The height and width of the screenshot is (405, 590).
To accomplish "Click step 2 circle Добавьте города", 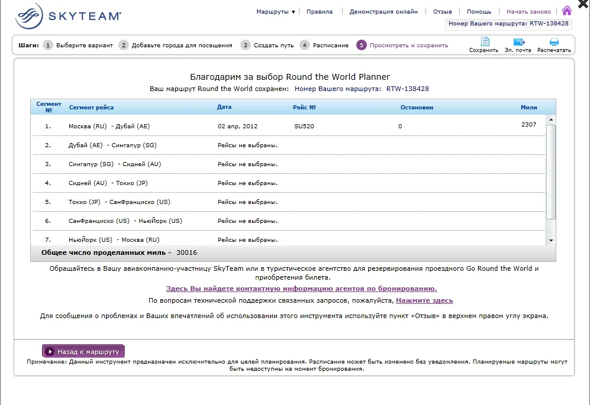I will tap(124, 45).
